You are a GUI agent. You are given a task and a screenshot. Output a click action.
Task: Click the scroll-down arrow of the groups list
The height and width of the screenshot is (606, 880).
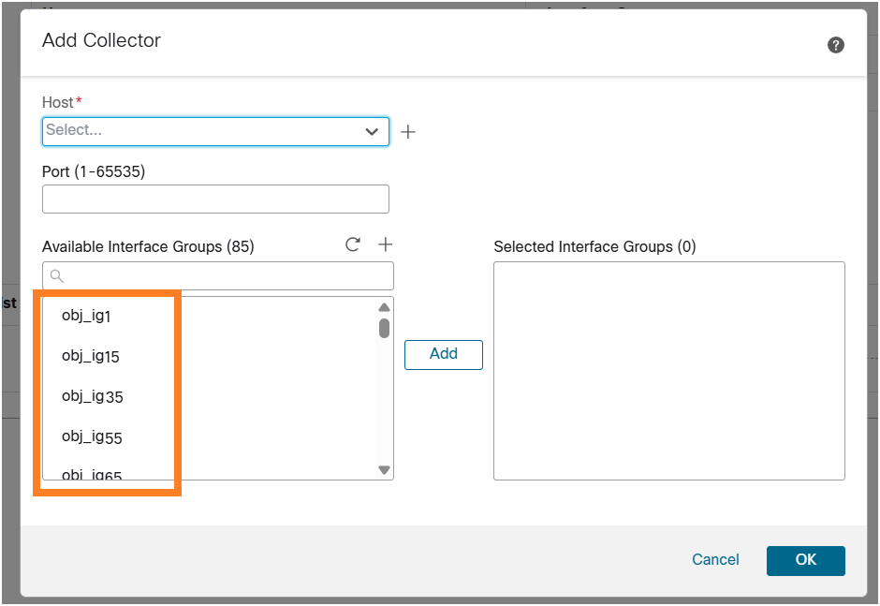(x=384, y=469)
